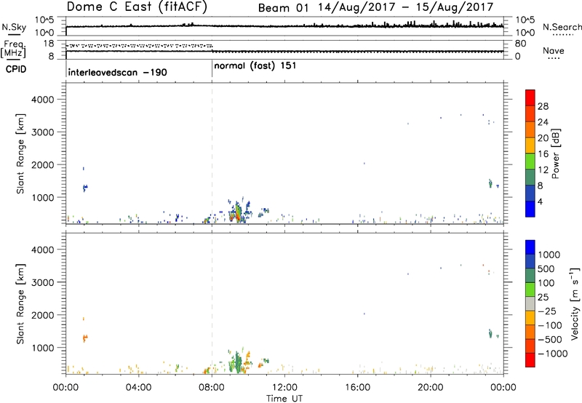Screen dimensions: 582x403
Task: Click the '04:00' time tick label
Action: tap(138, 388)
